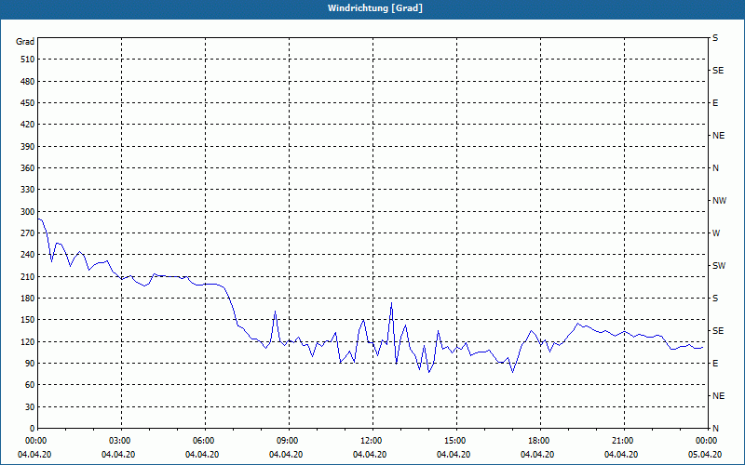Click the SW compass label
745x465 pixels.
click(x=719, y=266)
